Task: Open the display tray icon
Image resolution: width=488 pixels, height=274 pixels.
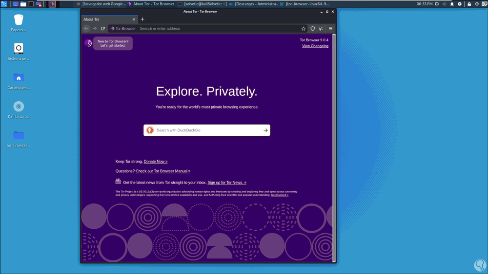Action: pos(437,4)
